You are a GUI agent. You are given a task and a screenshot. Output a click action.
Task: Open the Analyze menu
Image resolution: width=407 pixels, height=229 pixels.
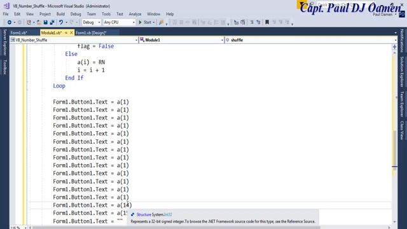pyautogui.click(x=135, y=14)
